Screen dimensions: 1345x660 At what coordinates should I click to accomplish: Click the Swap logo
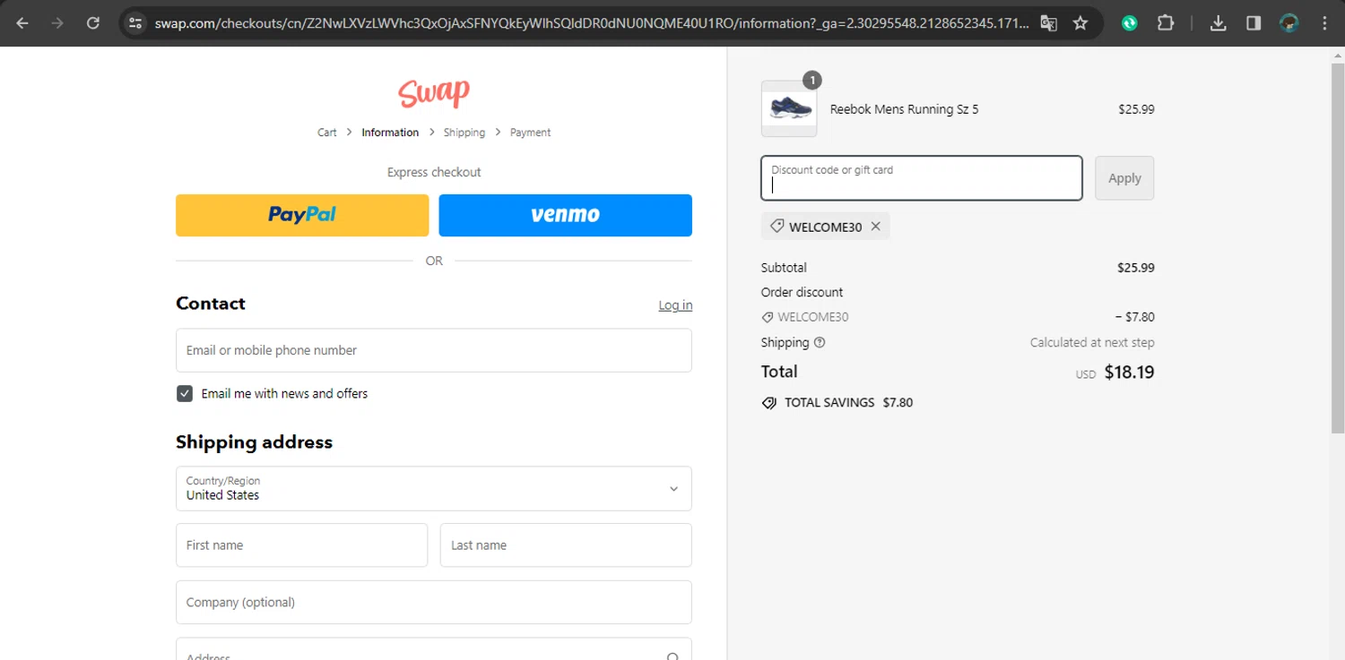point(434,92)
